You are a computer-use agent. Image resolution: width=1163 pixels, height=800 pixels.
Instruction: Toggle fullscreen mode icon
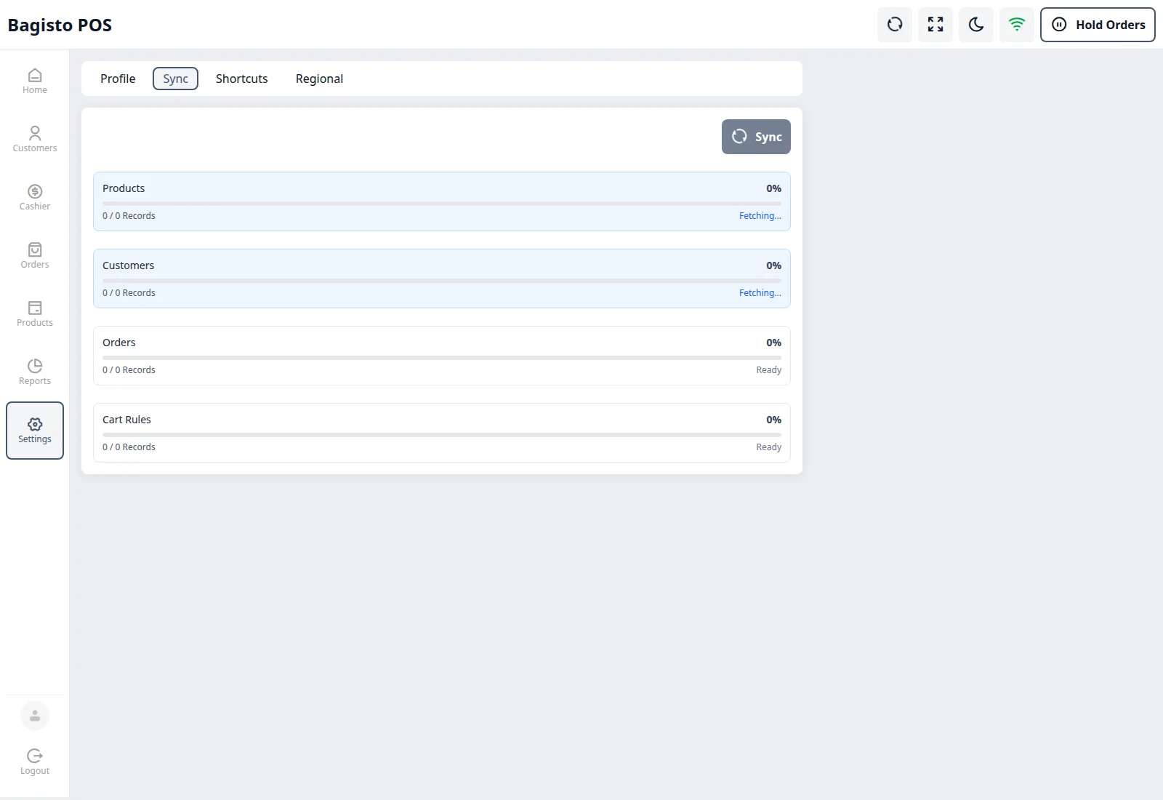[935, 25]
